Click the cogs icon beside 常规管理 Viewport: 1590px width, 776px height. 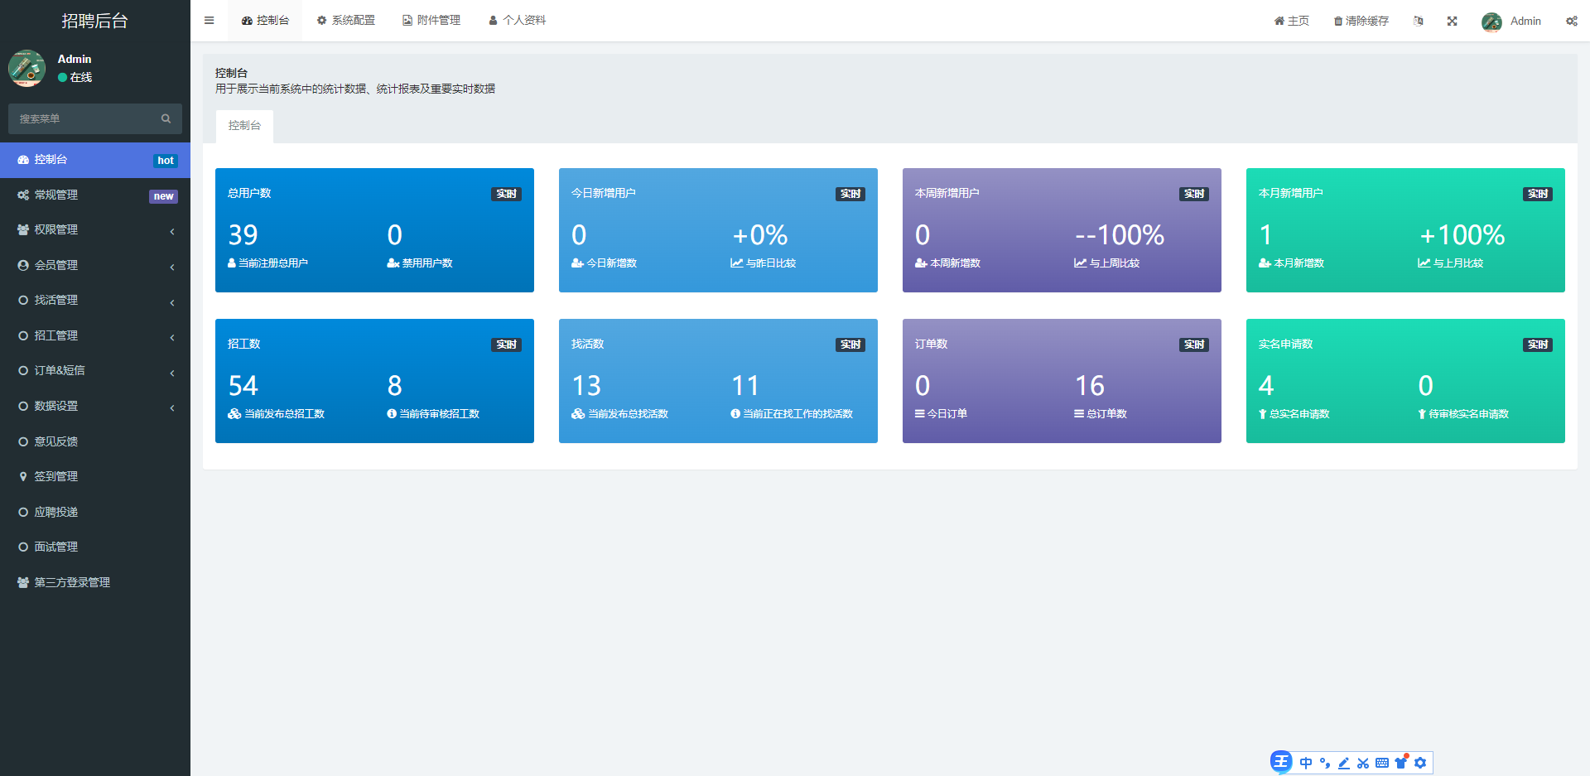(x=23, y=195)
